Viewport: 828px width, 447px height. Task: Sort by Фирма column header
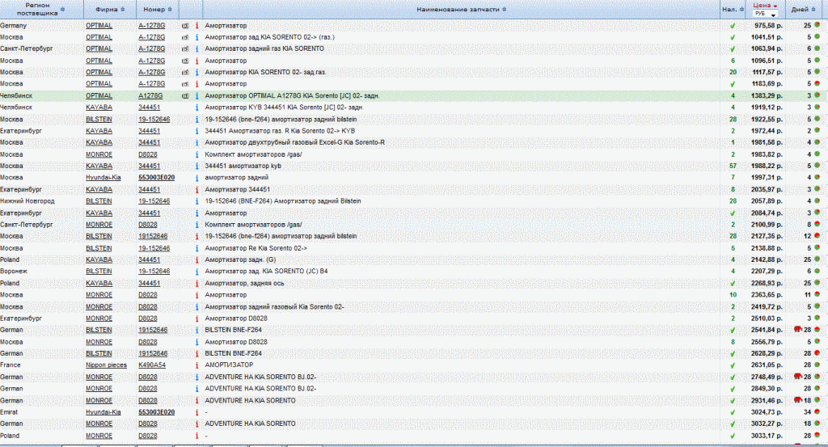click(x=105, y=10)
